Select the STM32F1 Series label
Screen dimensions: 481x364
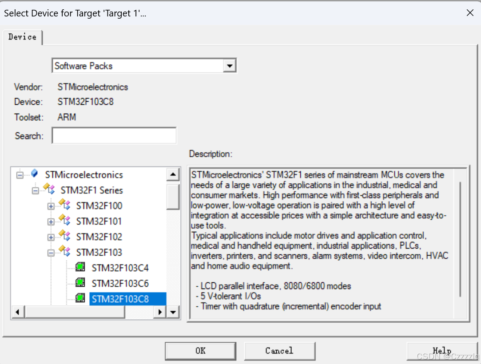[92, 190]
